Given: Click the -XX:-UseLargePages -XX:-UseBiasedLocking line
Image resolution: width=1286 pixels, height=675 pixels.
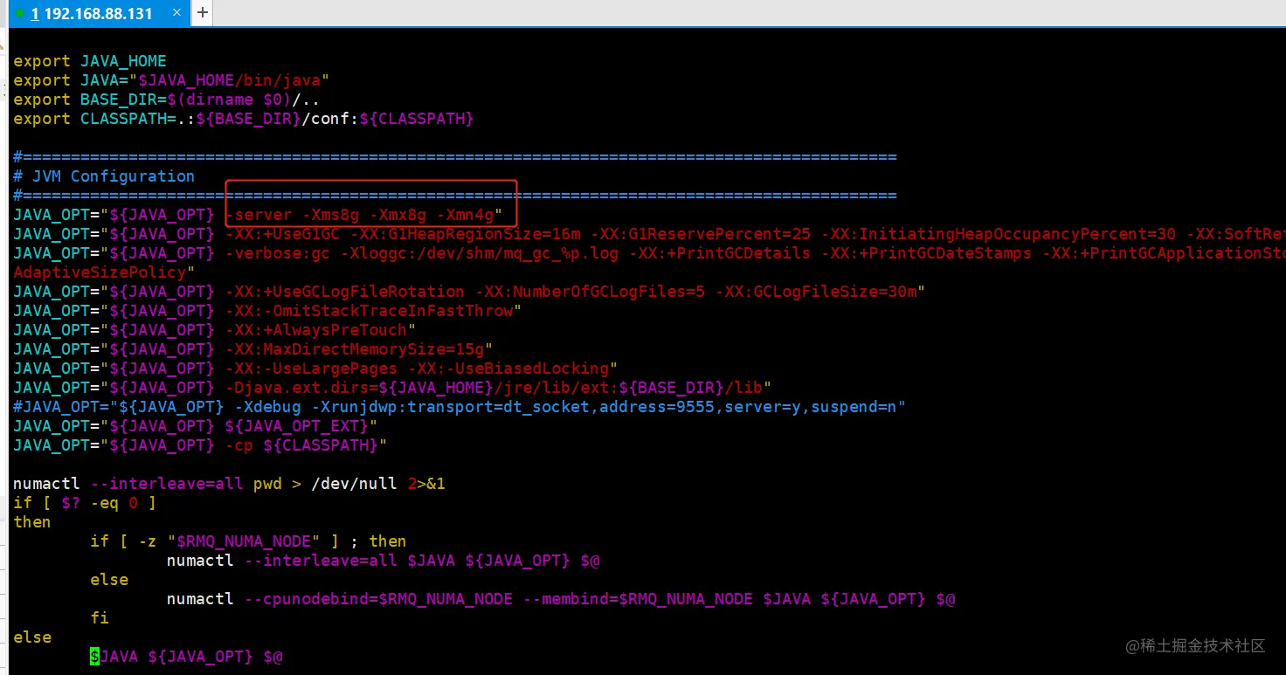Looking at the screenshot, I should pyautogui.click(x=315, y=368).
